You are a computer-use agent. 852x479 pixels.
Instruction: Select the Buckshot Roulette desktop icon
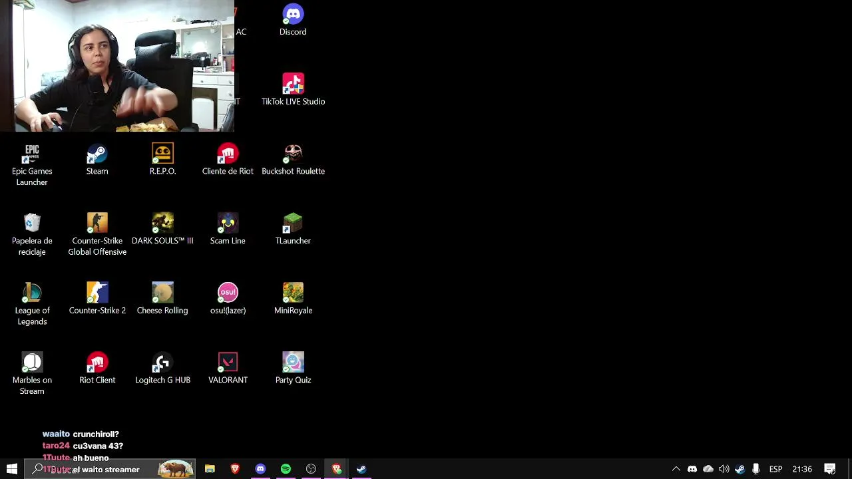tap(293, 160)
